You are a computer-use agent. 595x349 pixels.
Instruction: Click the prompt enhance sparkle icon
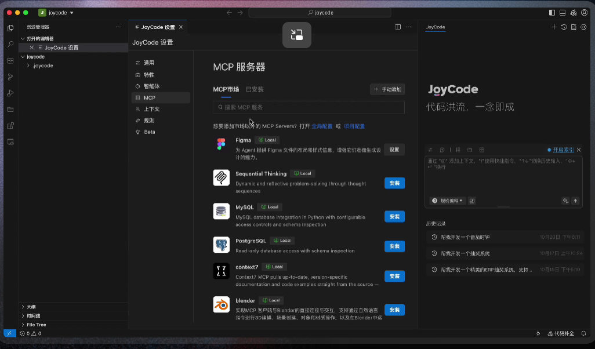pos(565,201)
